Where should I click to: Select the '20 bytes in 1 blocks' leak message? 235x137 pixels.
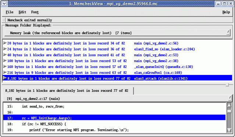click(x=66, y=43)
